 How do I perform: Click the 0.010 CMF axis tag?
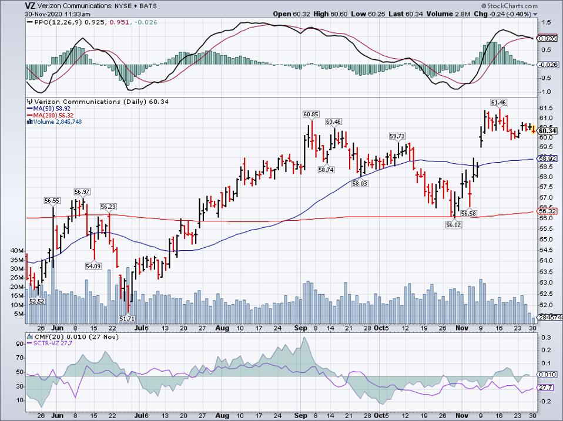[548, 375]
